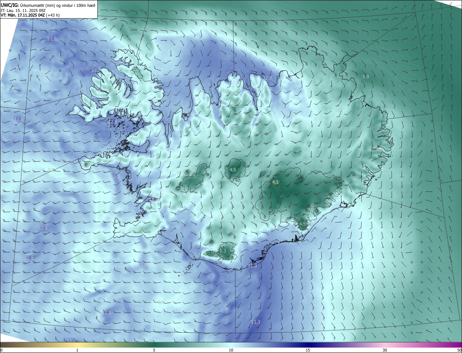Select the 12.6 value label
The width and height of the screenshot is (462, 353).
(x=19, y=119)
